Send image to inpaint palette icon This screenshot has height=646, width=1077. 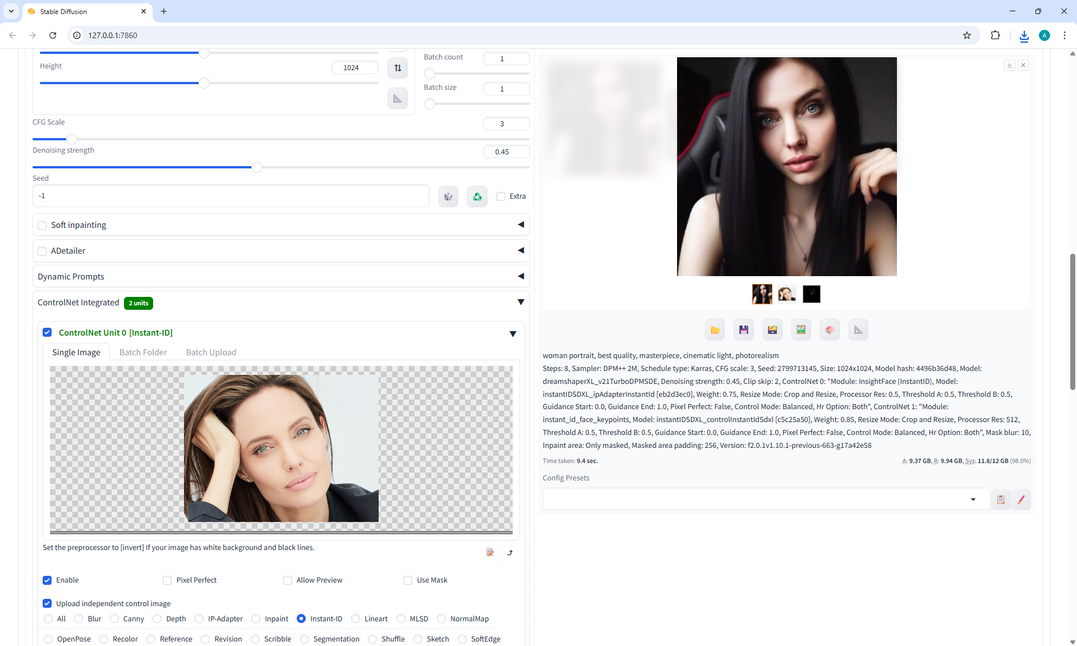(x=830, y=330)
